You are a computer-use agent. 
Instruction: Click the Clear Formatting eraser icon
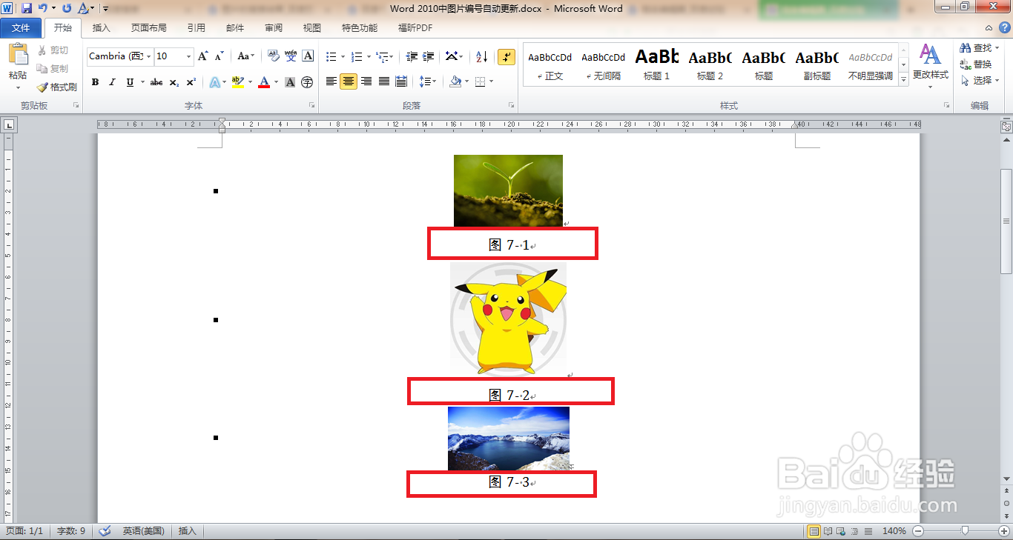tap(273, 56)
